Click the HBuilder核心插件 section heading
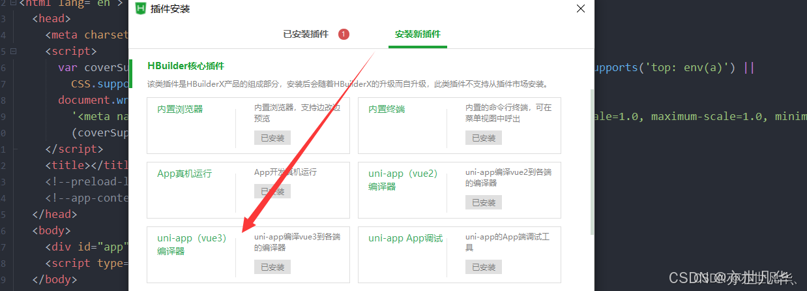This screenshot has height=291, width=807. coord(186,66)
